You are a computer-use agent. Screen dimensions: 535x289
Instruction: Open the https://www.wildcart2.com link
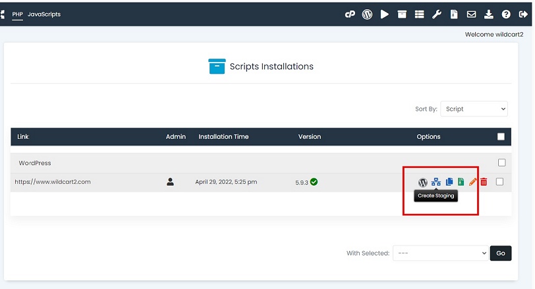pyautogui.click(x=53, y=182)
